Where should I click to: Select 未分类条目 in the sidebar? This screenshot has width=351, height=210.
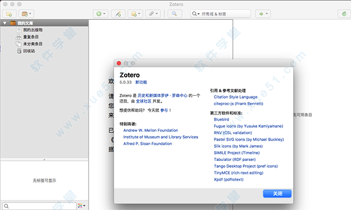pyautogui.click(x=33, y=44)
